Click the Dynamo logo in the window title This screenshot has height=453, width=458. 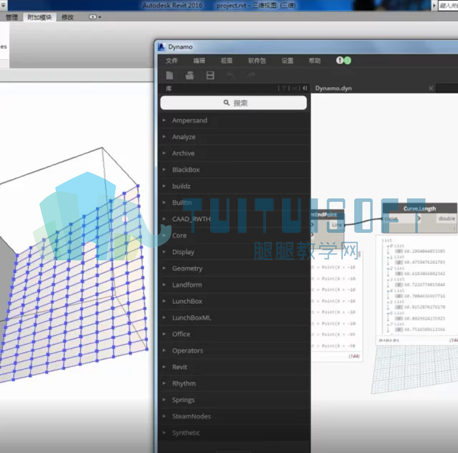coord(161,47)
